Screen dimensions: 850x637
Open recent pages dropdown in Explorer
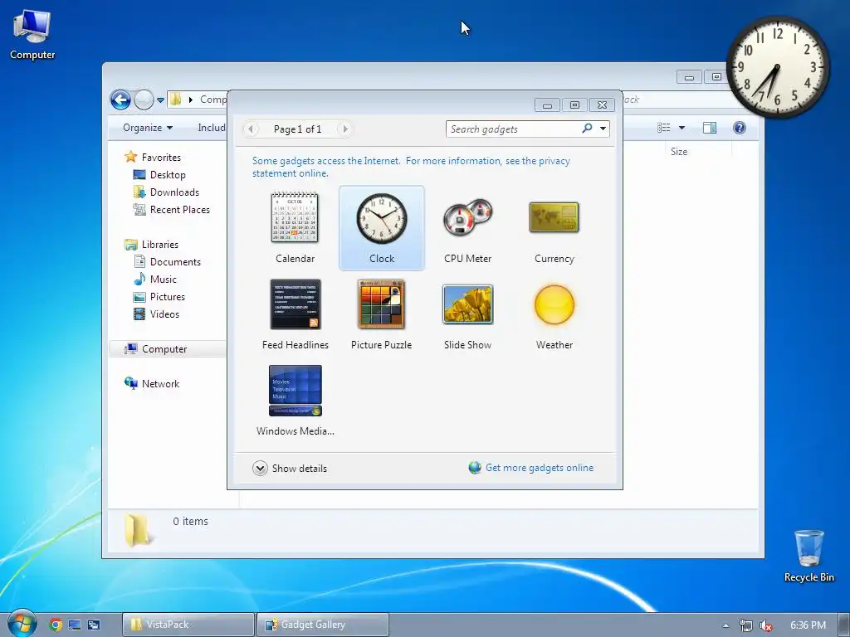click(x=160, y=100)
